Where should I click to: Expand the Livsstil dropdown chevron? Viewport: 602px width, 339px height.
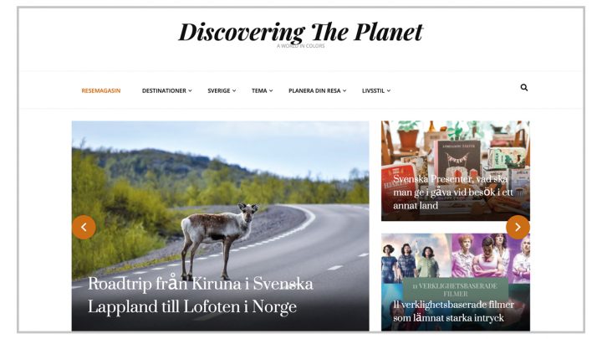point(389,90)
